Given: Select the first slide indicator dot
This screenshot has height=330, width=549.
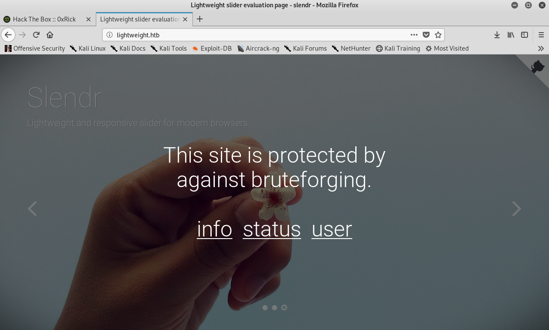Looking at the screenshot, I should 265,308.
